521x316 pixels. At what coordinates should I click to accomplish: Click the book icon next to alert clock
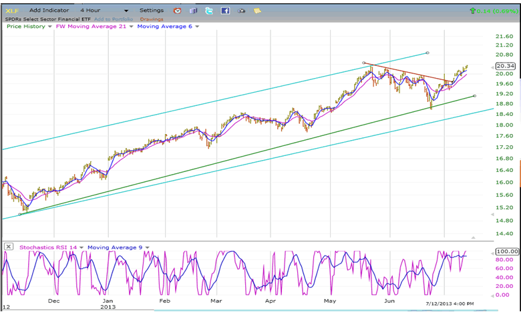pyautogui.click(x=193, y=11)
